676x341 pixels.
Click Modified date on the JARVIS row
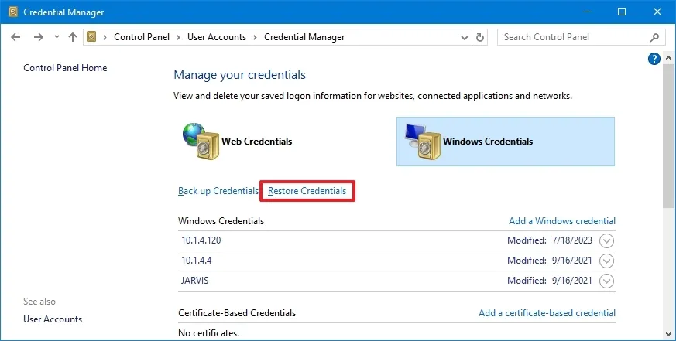[x=550, y=280]
